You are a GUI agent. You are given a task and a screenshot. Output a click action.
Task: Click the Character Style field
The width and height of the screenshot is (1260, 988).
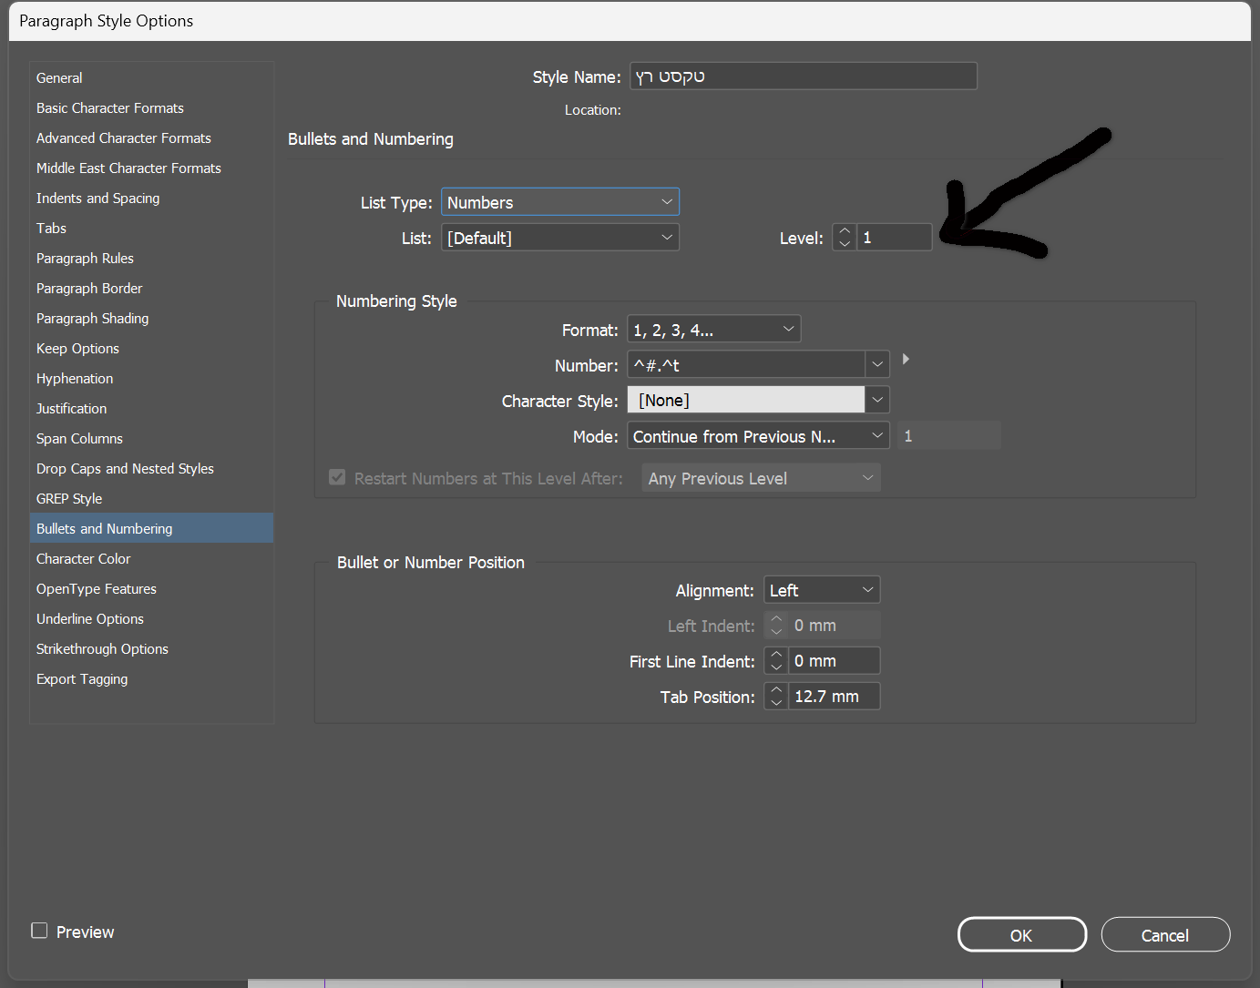click(746, 401)
